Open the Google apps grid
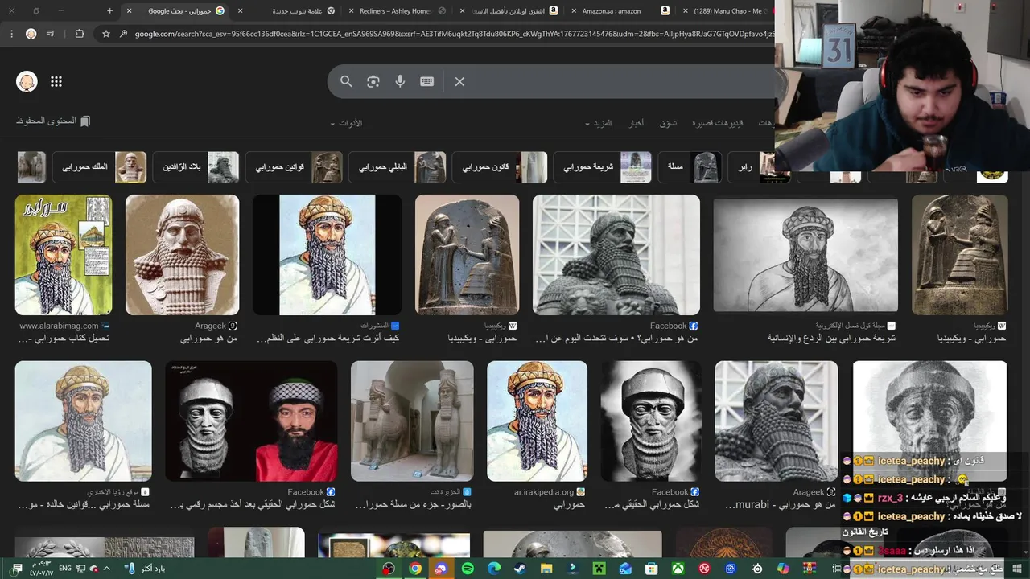The height and width of the screenshot is (579, 1030). tap(56, 81)
